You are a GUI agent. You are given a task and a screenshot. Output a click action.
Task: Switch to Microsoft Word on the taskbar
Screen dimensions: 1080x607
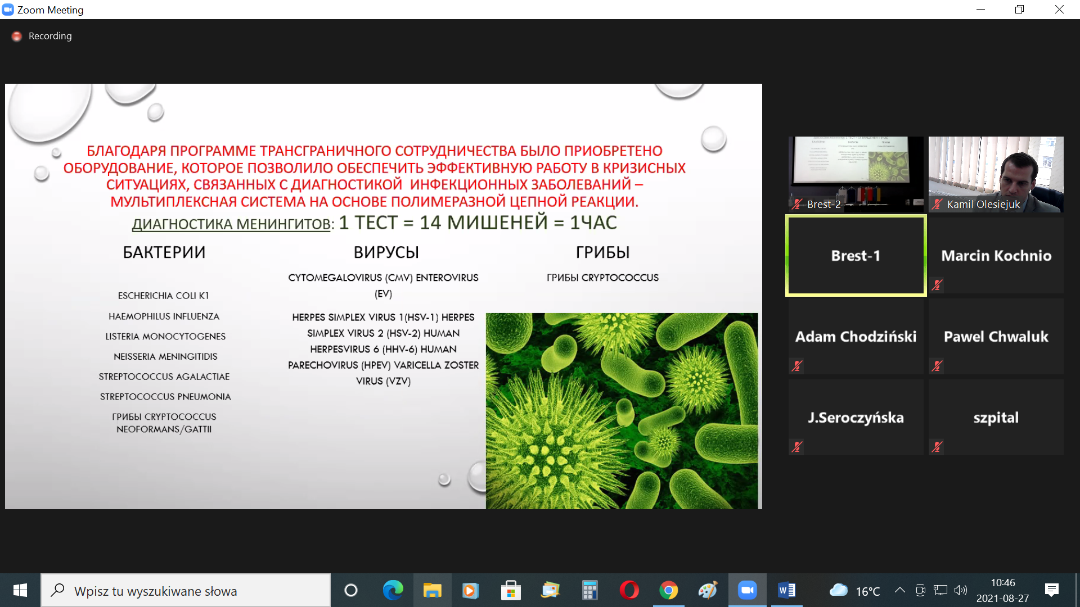pos(786,590)
